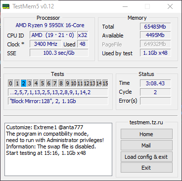Screen dimensions: 182x181
Task: Select test number 3 box
Action: [x=30, y=83]
